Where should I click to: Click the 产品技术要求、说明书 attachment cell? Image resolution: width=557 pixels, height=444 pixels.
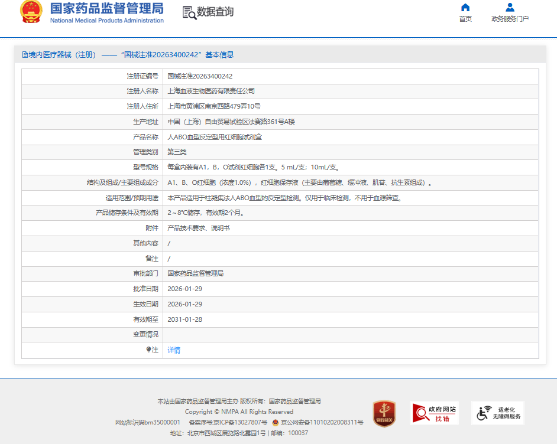[x=198, y=228]
